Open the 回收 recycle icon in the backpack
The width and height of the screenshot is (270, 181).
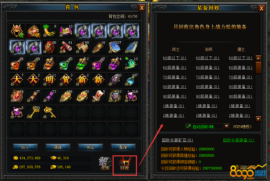pyautogui.click(x=125, y=164)
